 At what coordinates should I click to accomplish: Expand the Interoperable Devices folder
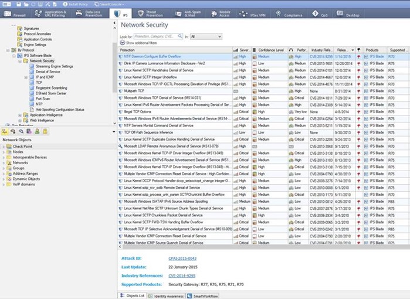[x=4, y=158]
